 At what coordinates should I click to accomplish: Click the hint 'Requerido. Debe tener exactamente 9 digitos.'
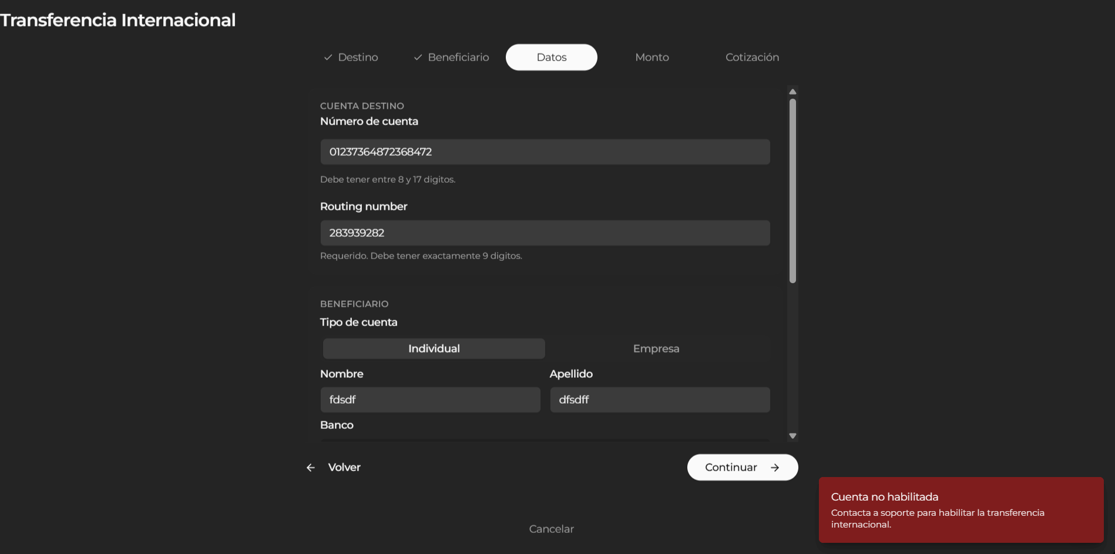(x=421, y=256)
